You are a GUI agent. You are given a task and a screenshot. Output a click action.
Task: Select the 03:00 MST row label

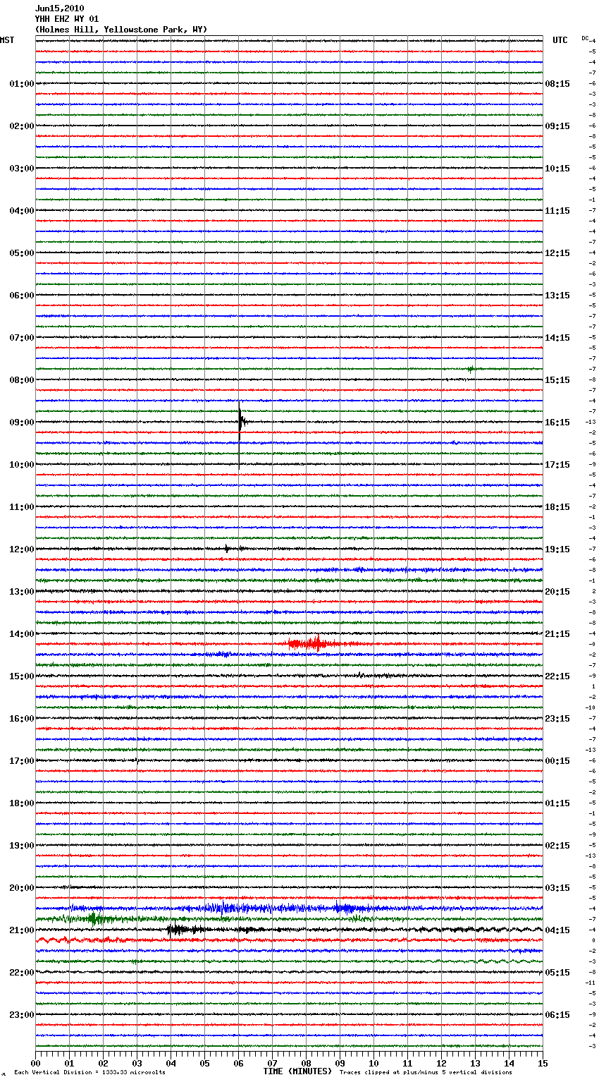22,169
